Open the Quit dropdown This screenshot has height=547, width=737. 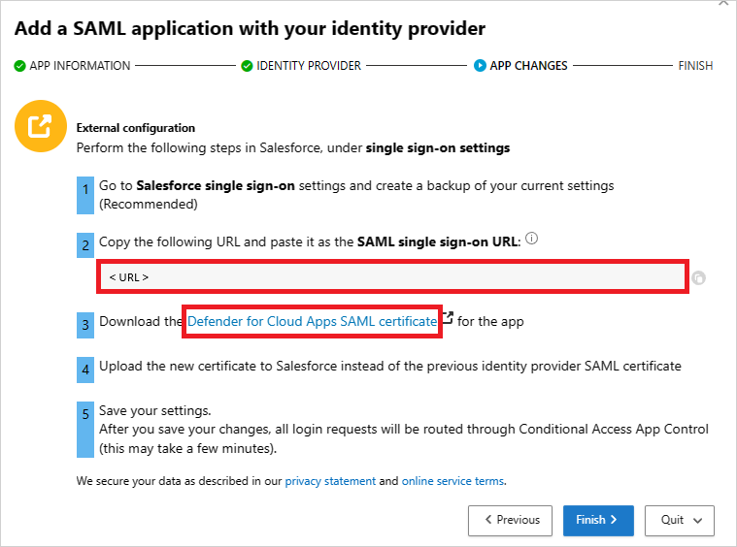680,520
